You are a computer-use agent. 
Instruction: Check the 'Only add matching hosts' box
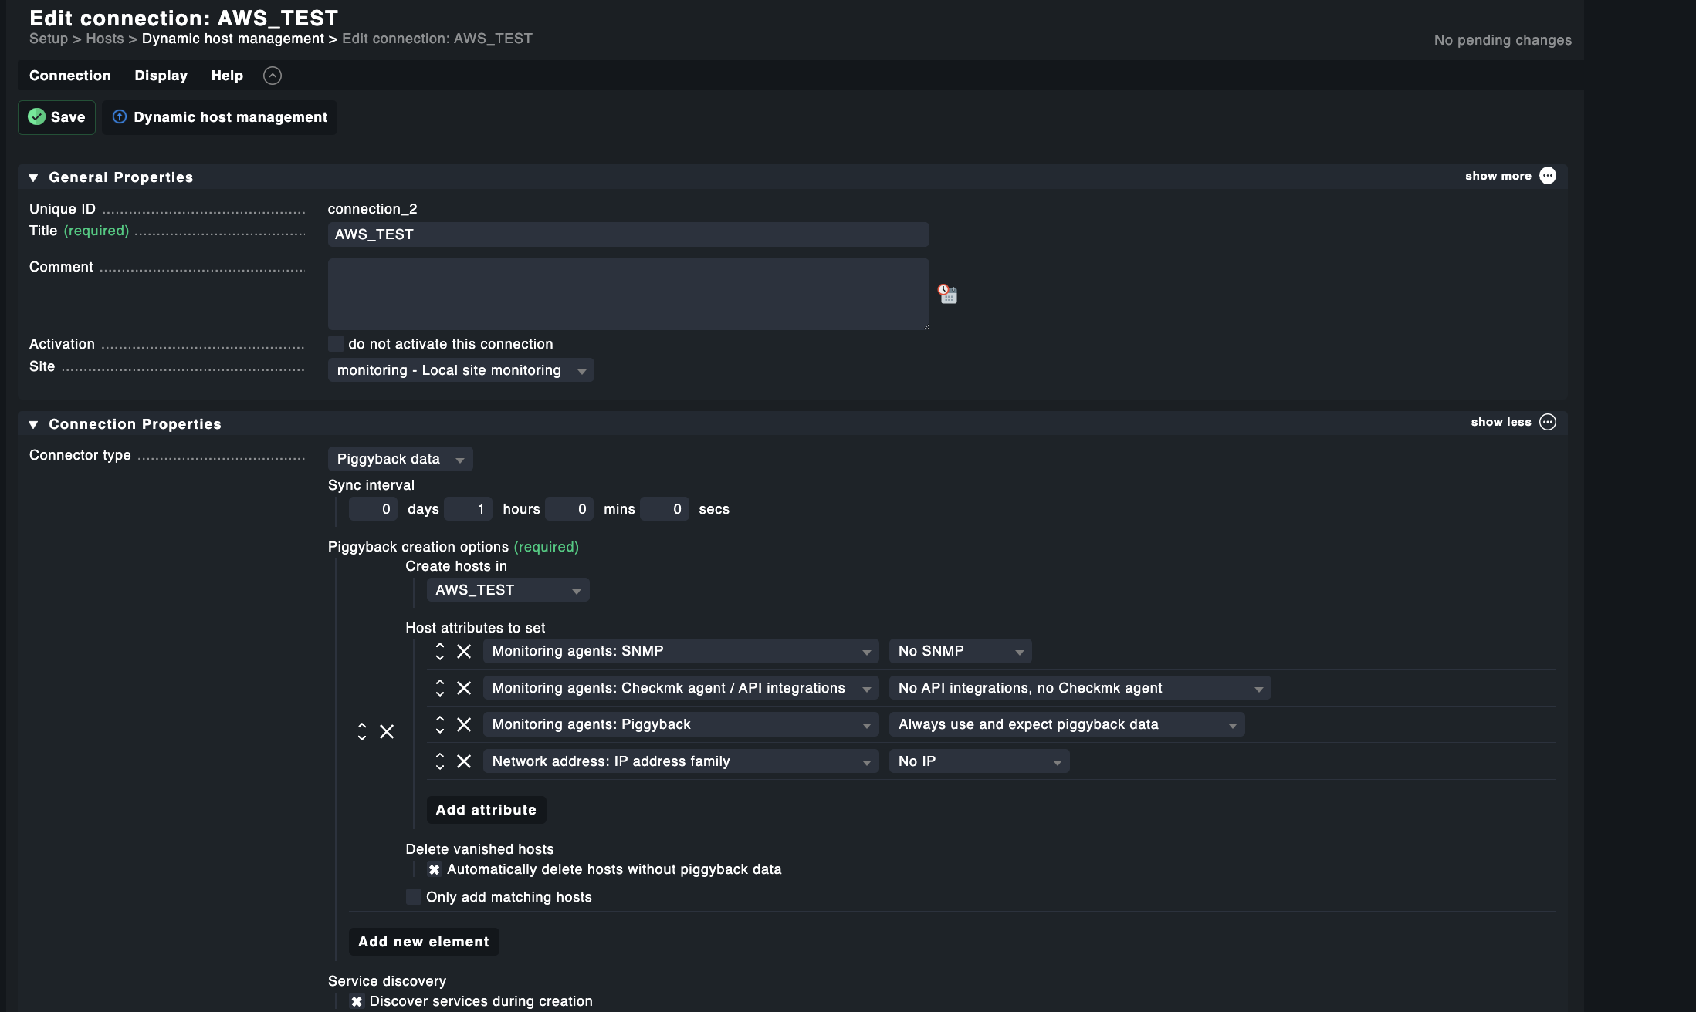pyautogui.click(x=414, y=897)
